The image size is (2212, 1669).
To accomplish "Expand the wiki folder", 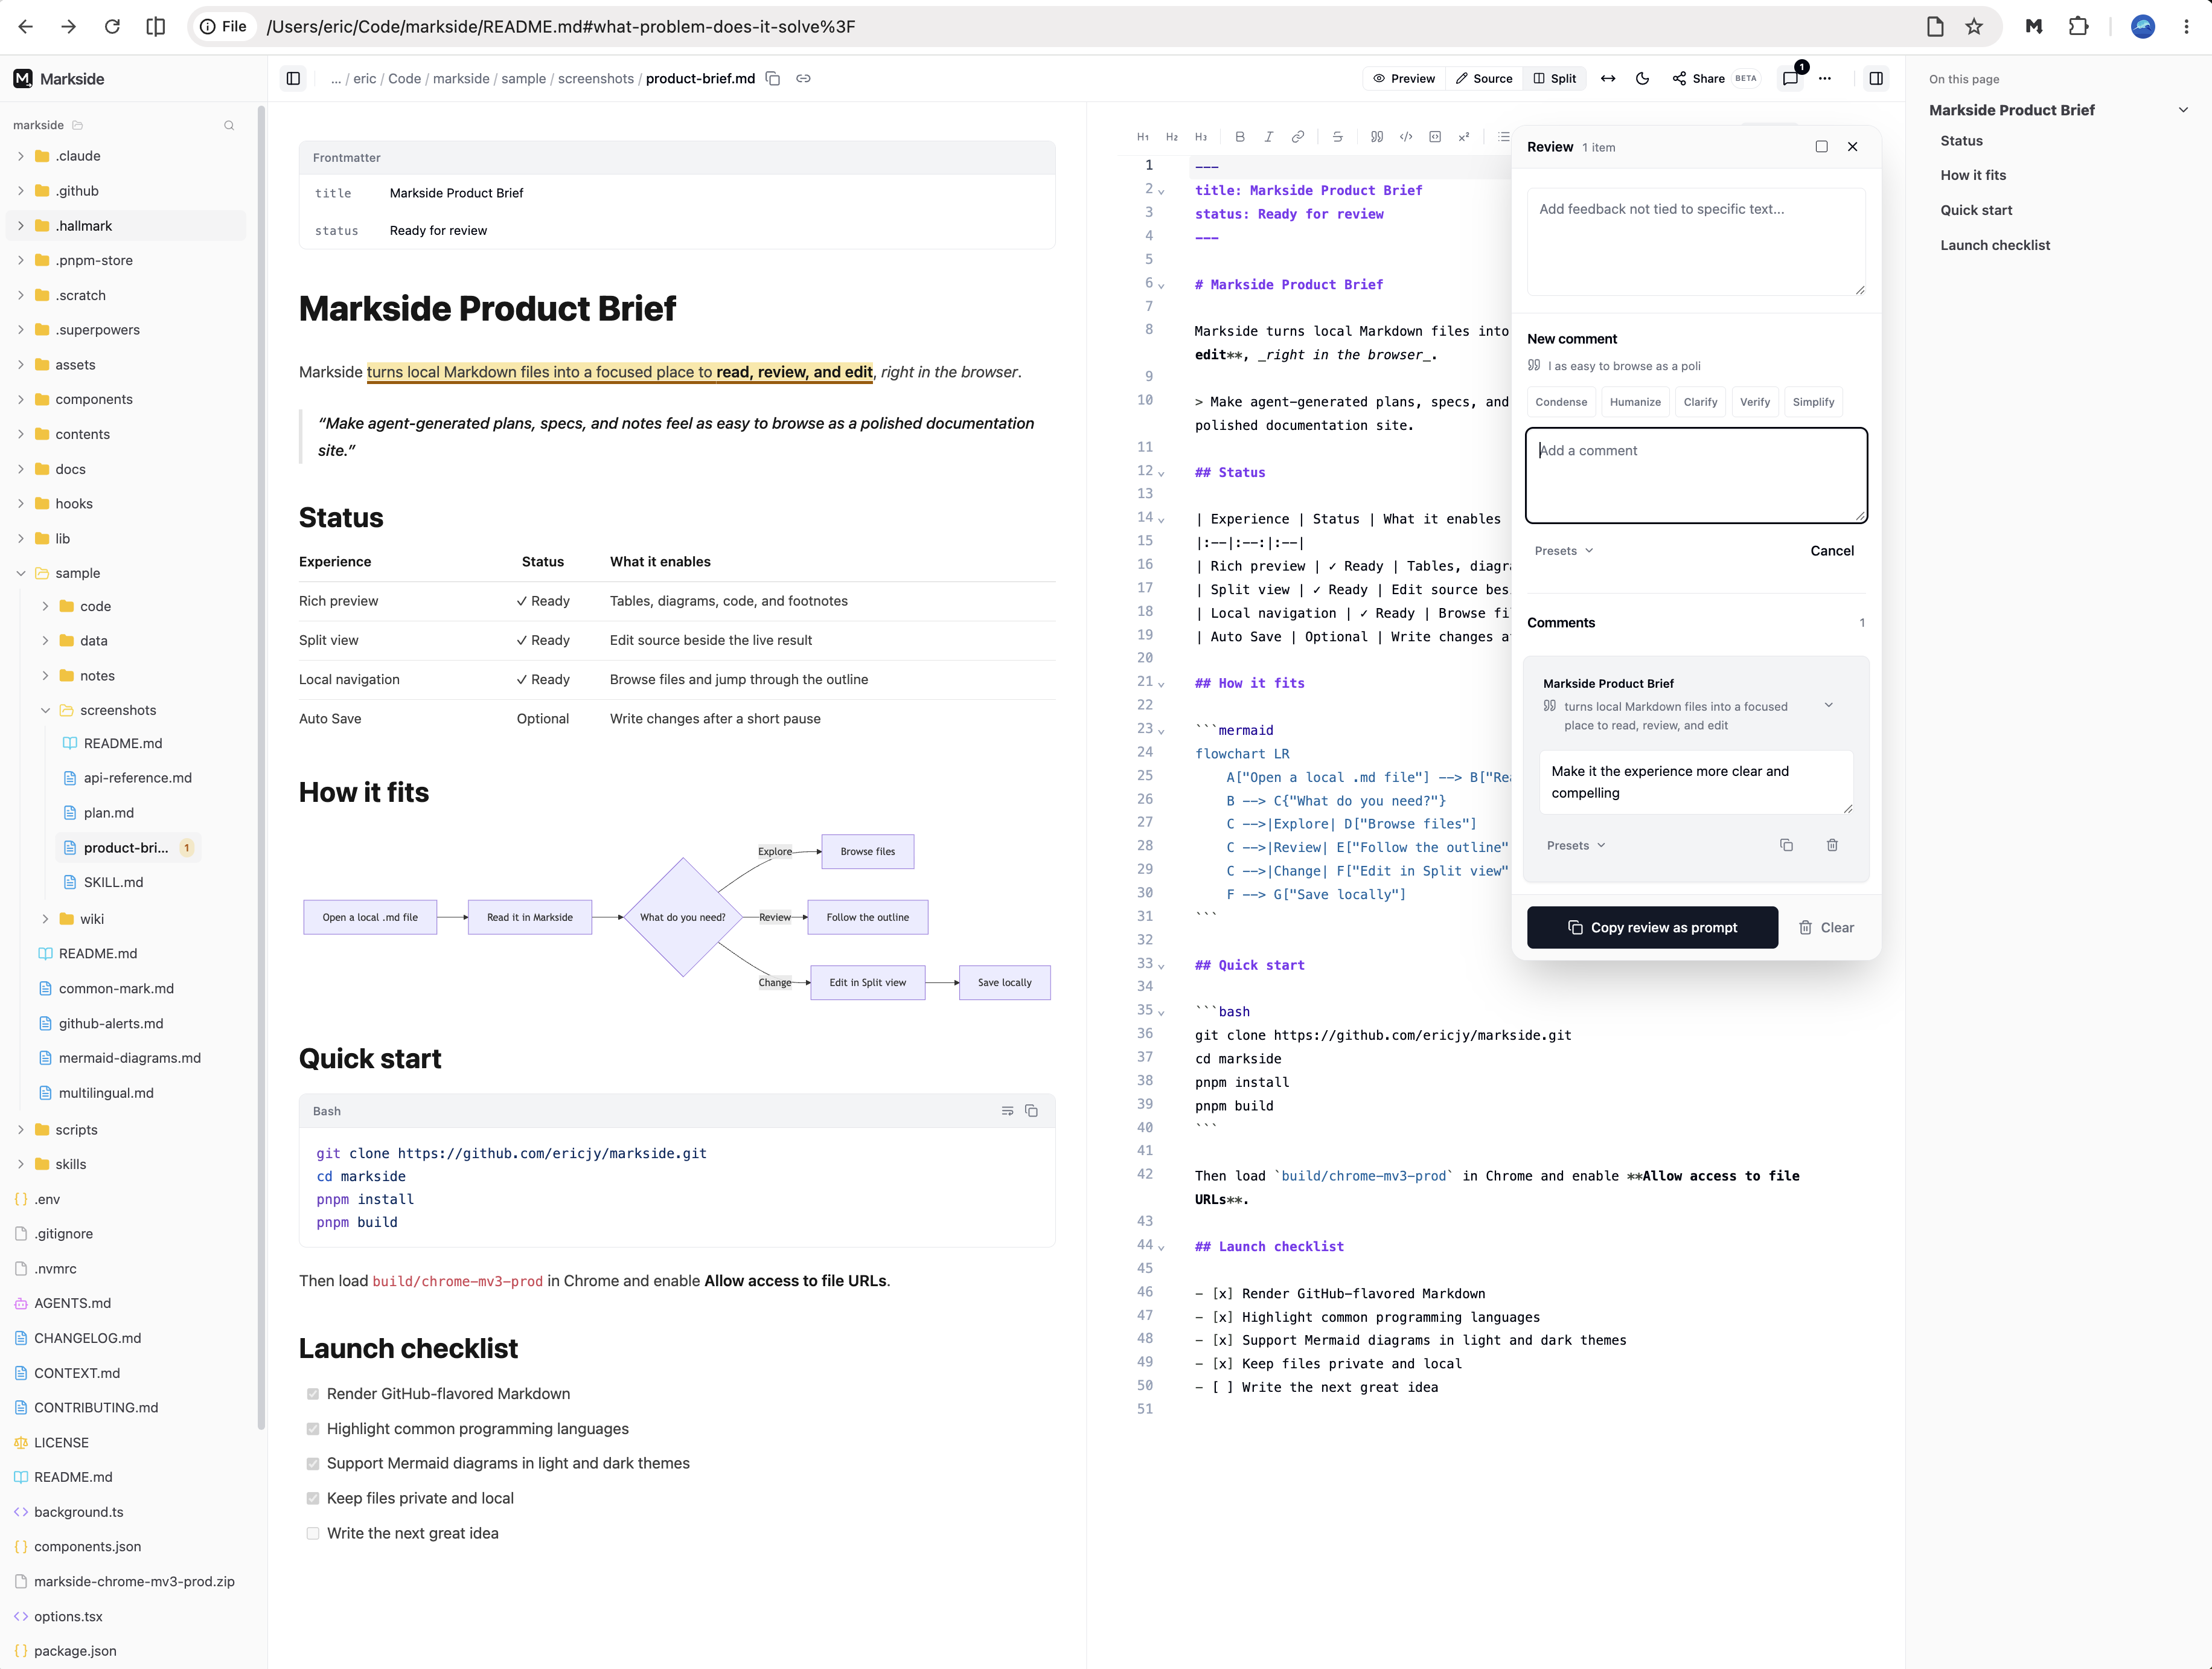I will coord(46,919).
